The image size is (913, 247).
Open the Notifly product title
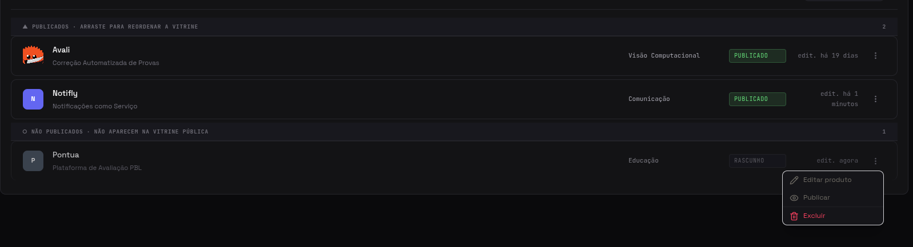tap(65, 93)
